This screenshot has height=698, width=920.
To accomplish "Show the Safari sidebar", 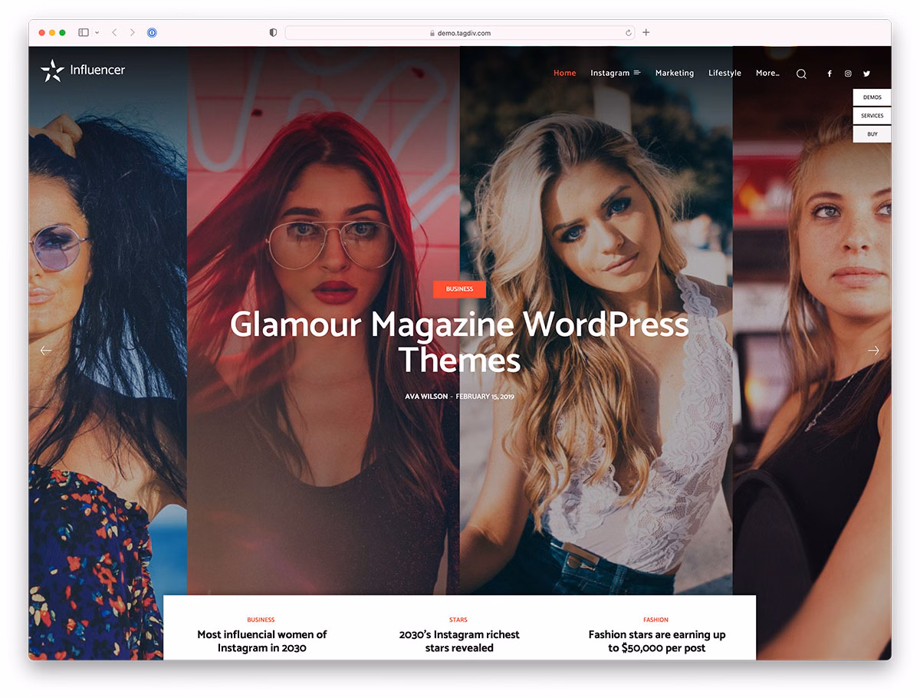I will tap(83, 33).
